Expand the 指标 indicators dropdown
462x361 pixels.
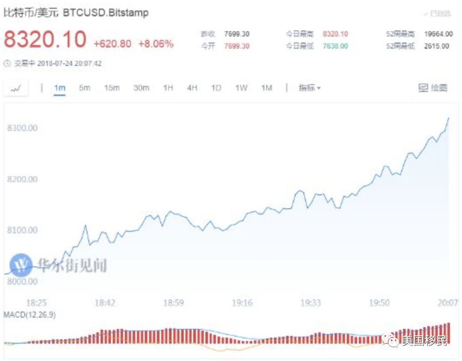(309, 88)
